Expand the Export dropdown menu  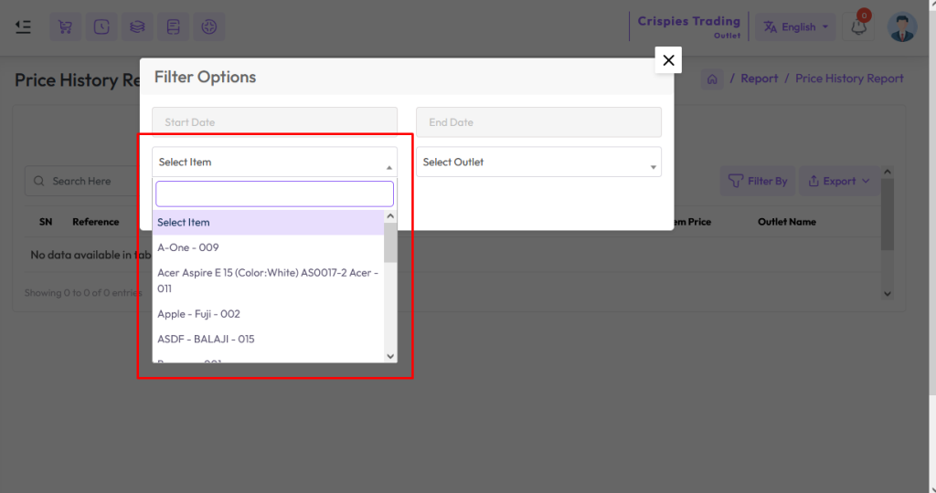(x=838, y=181)
